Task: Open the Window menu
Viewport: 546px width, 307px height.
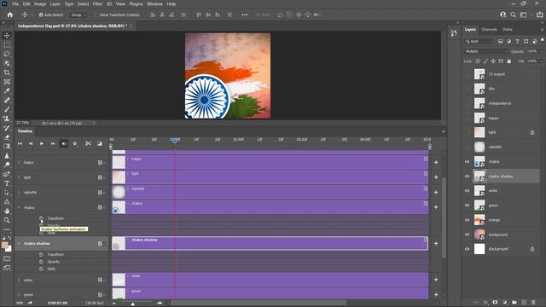Action: click(x=154, y=3)
